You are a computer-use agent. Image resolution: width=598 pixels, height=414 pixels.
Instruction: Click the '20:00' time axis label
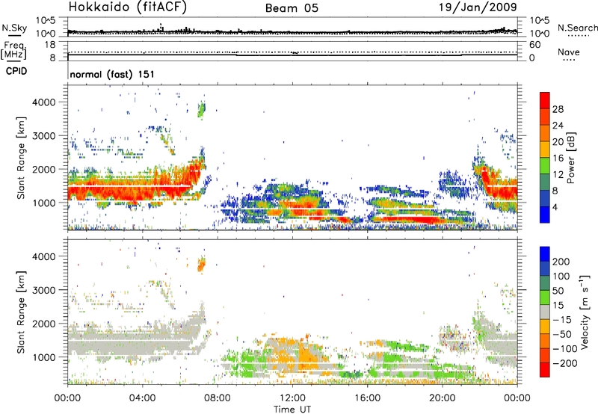point(443,398)
